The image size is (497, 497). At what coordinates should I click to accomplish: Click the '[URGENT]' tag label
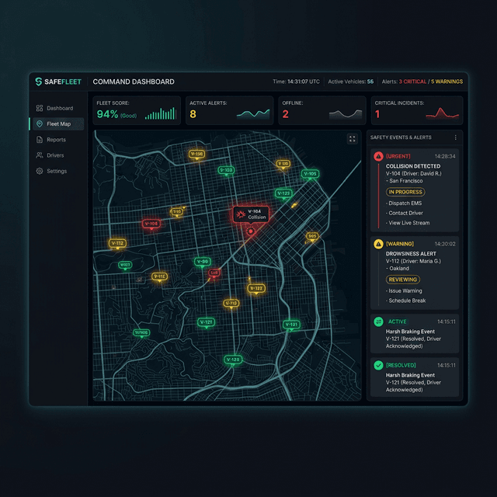398,156
